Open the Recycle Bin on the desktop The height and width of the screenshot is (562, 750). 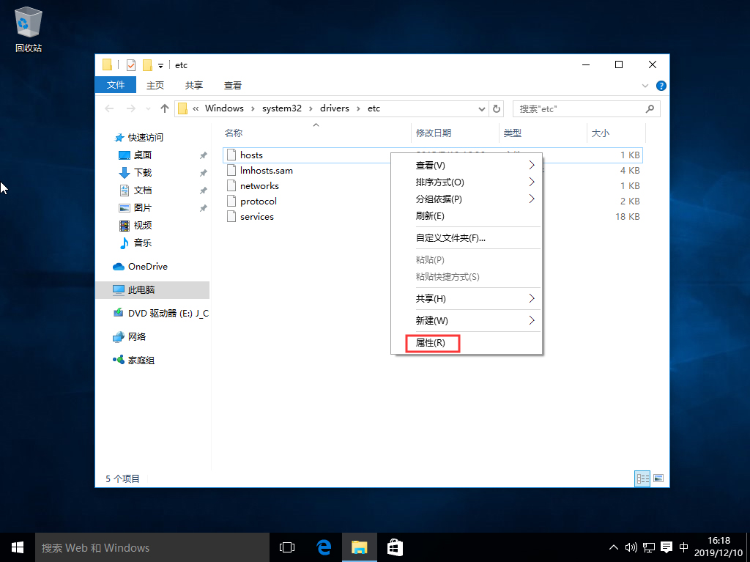coord(27,22)
